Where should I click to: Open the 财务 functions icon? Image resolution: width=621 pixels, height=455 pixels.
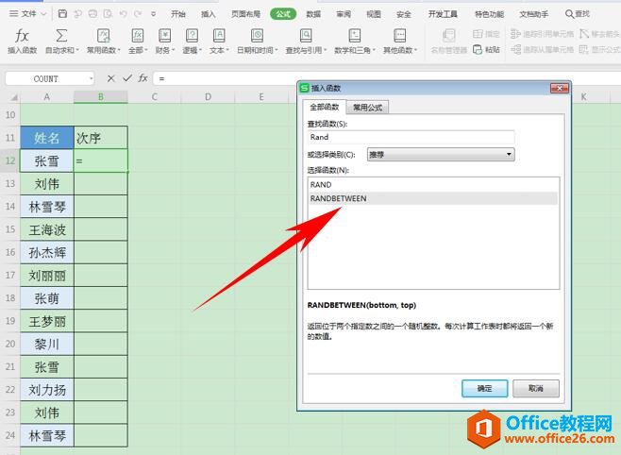click(x=162, y=35)
